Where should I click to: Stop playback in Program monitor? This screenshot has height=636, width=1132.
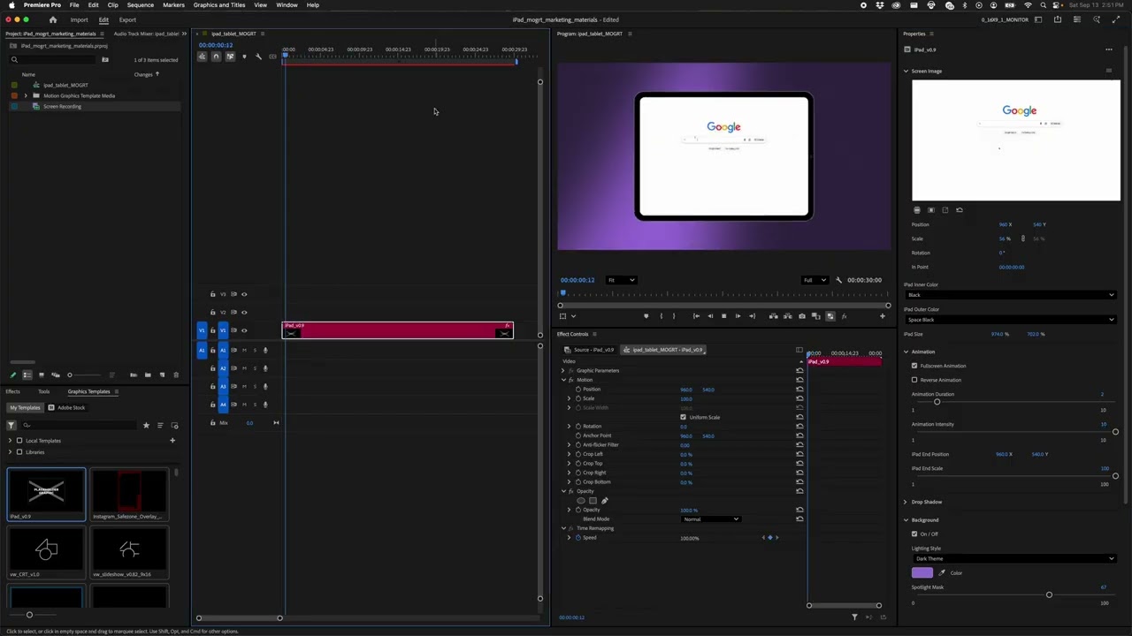coord(723,316)
